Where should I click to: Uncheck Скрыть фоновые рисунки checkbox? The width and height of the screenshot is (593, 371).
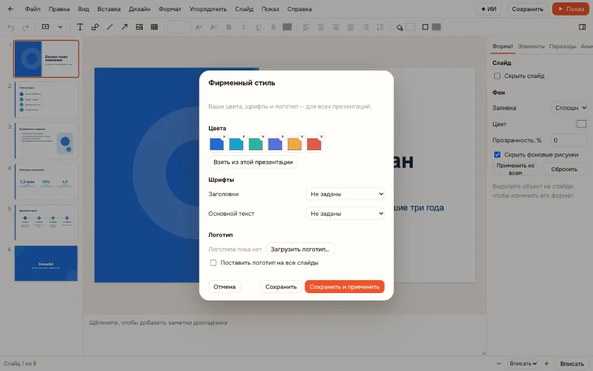pyautogui.click(x=497, y=155)
